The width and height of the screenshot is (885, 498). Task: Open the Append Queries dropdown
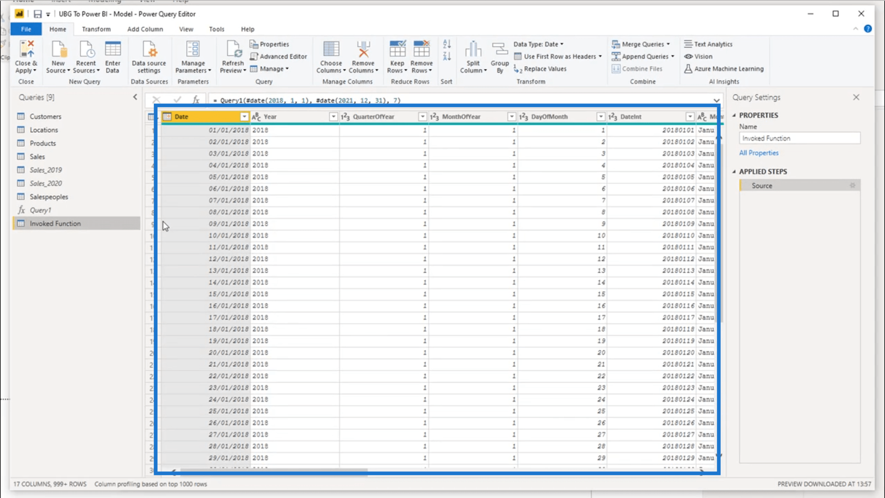pyautogui.click(x=644, y=56)
